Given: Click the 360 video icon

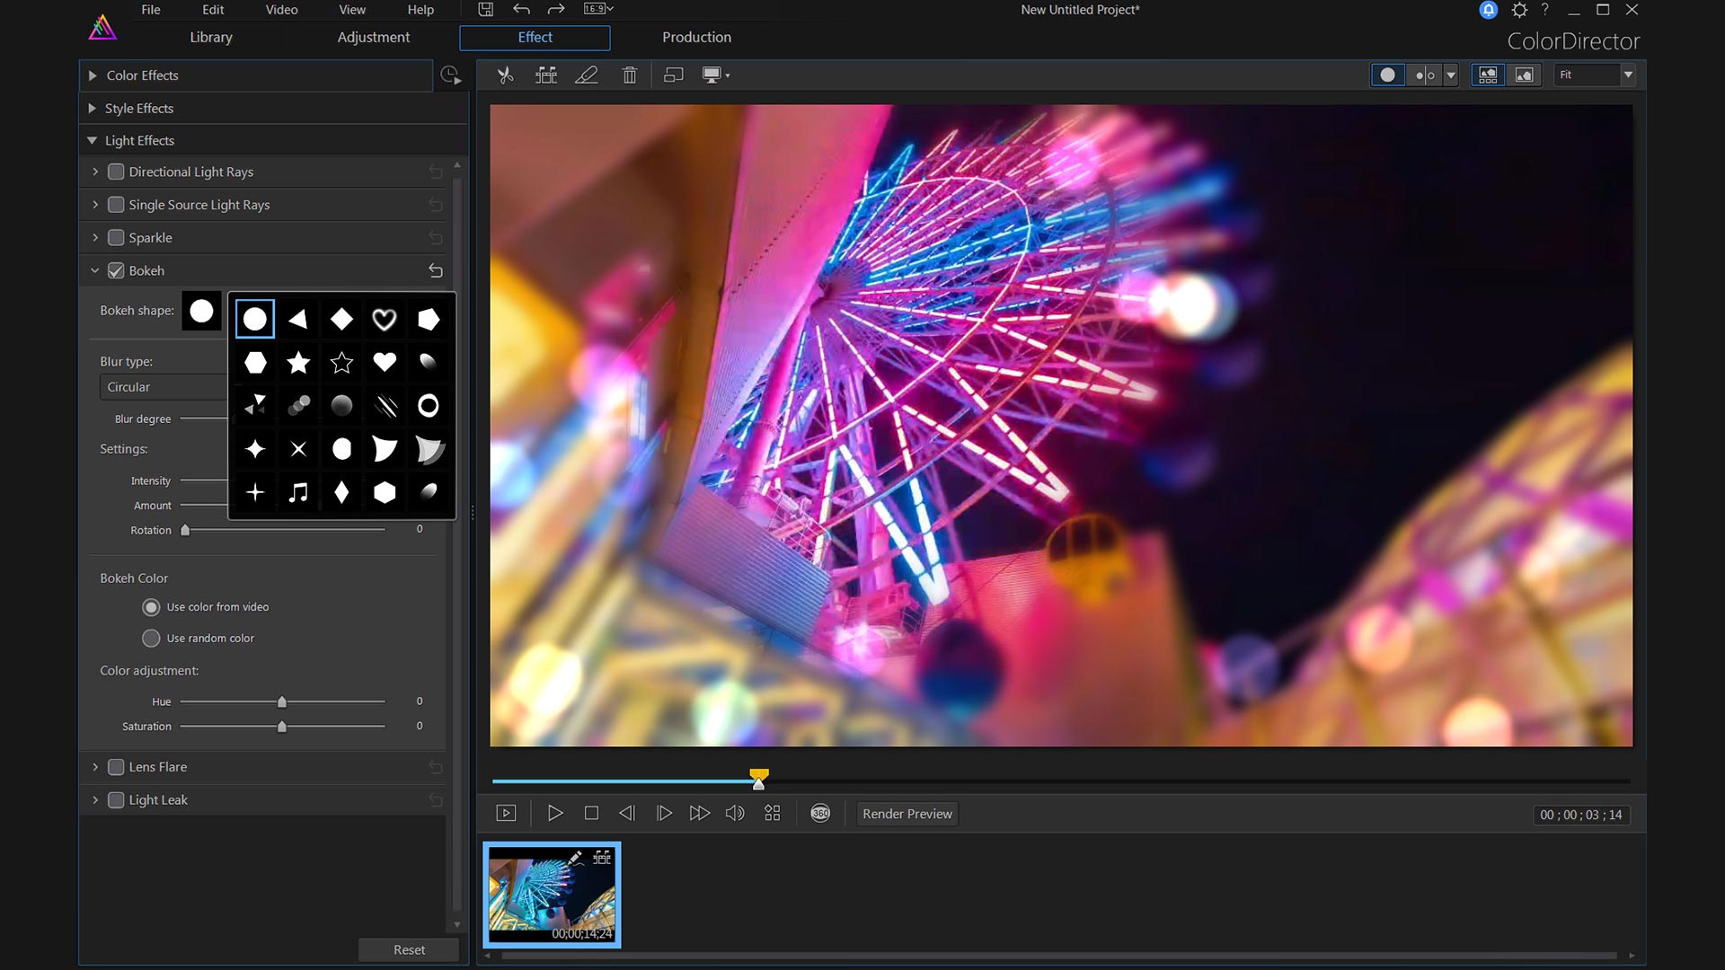Looking at the screenshot, I should tap(819, 813).
